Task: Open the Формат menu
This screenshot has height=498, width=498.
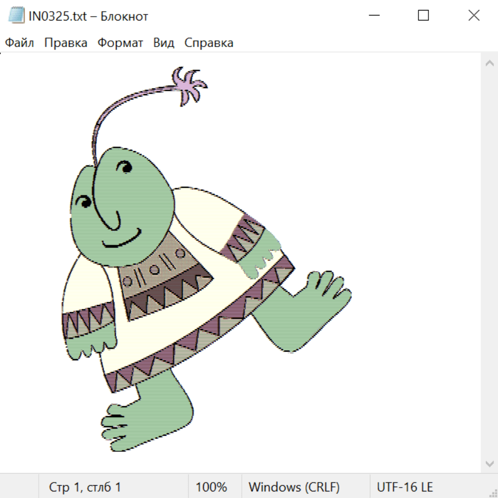Action: [120, 43]
